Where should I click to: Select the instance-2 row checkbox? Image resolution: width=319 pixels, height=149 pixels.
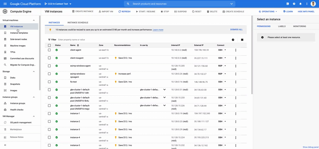click(49, 121)
